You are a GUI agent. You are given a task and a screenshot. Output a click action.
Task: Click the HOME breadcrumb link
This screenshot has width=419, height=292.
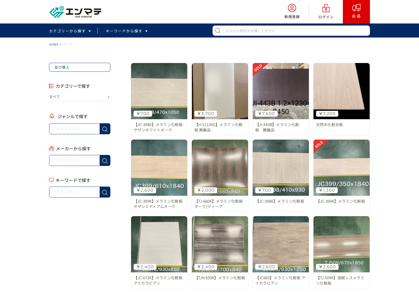[54, 45]
